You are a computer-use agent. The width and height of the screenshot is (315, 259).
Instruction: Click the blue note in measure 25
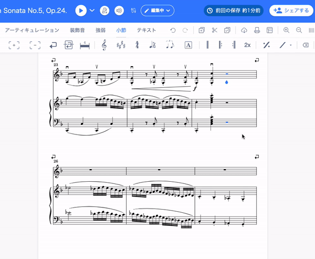[x=226, y=82]
